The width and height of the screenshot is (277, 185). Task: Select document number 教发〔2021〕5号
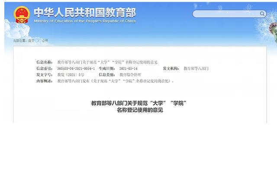(x=71, y=75)
